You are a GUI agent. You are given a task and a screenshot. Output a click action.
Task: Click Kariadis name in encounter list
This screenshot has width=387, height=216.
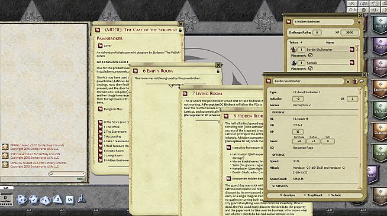[x=312, y=63]
